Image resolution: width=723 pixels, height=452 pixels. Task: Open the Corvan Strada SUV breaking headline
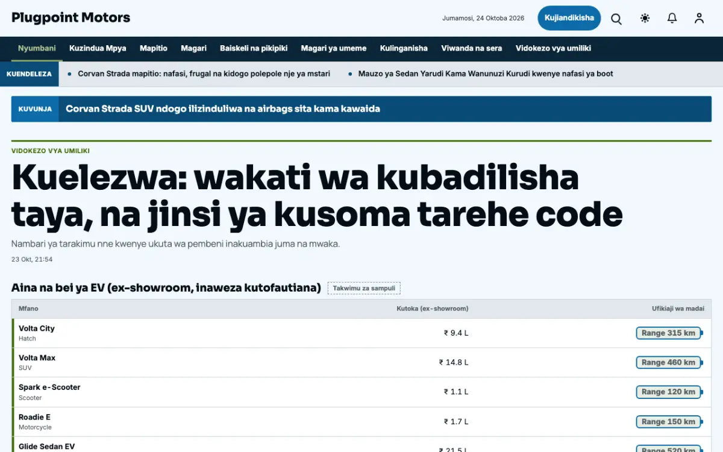pos(223,109)
